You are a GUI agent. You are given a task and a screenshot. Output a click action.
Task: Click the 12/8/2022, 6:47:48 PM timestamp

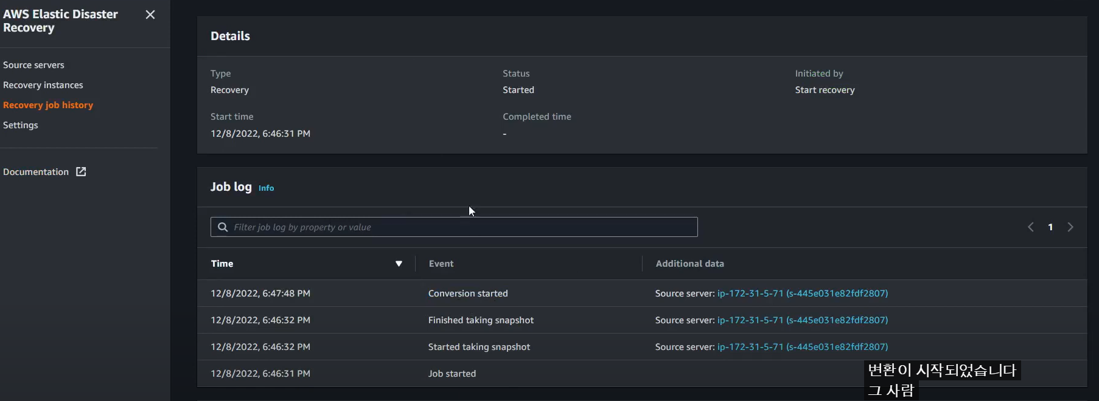(x=260, y=293)
